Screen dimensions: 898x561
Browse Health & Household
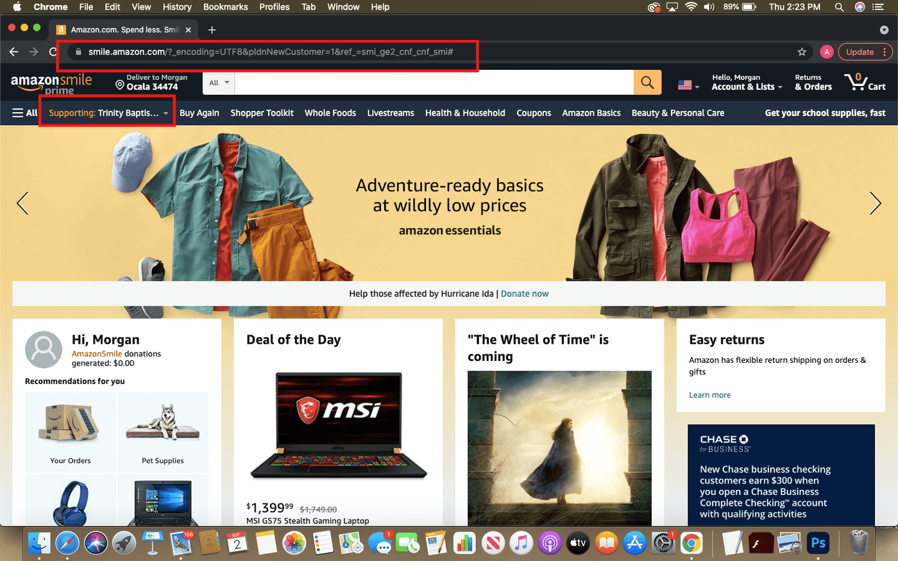pyautogui.click(x=465, y=113)
